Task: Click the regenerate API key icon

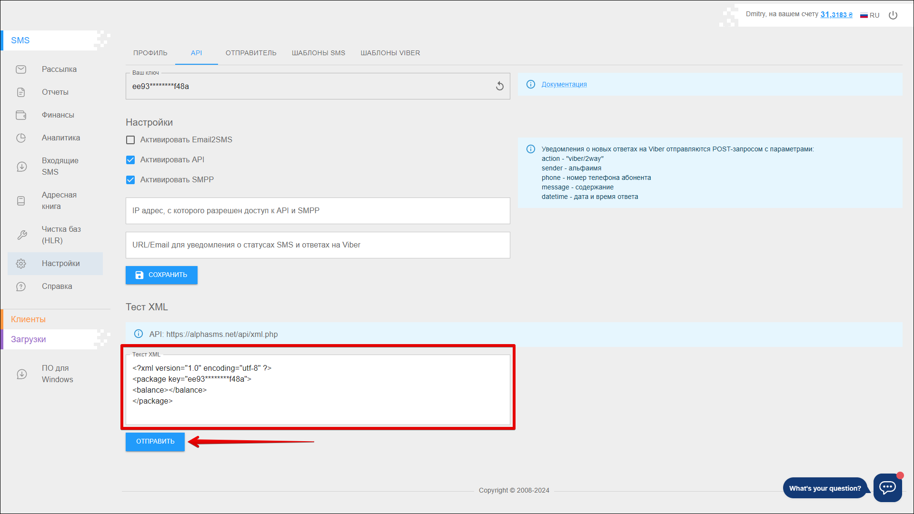Action: [x=499, y=86]
